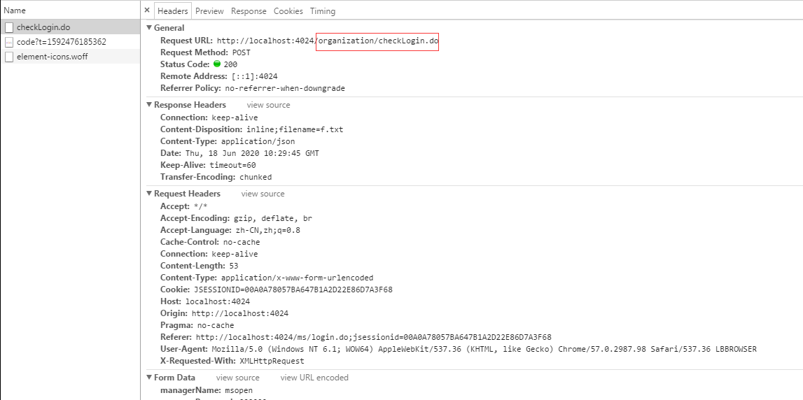The image size is (803, 400).
Task: Collapse the Response Headers section
Action: pos(149,105)
